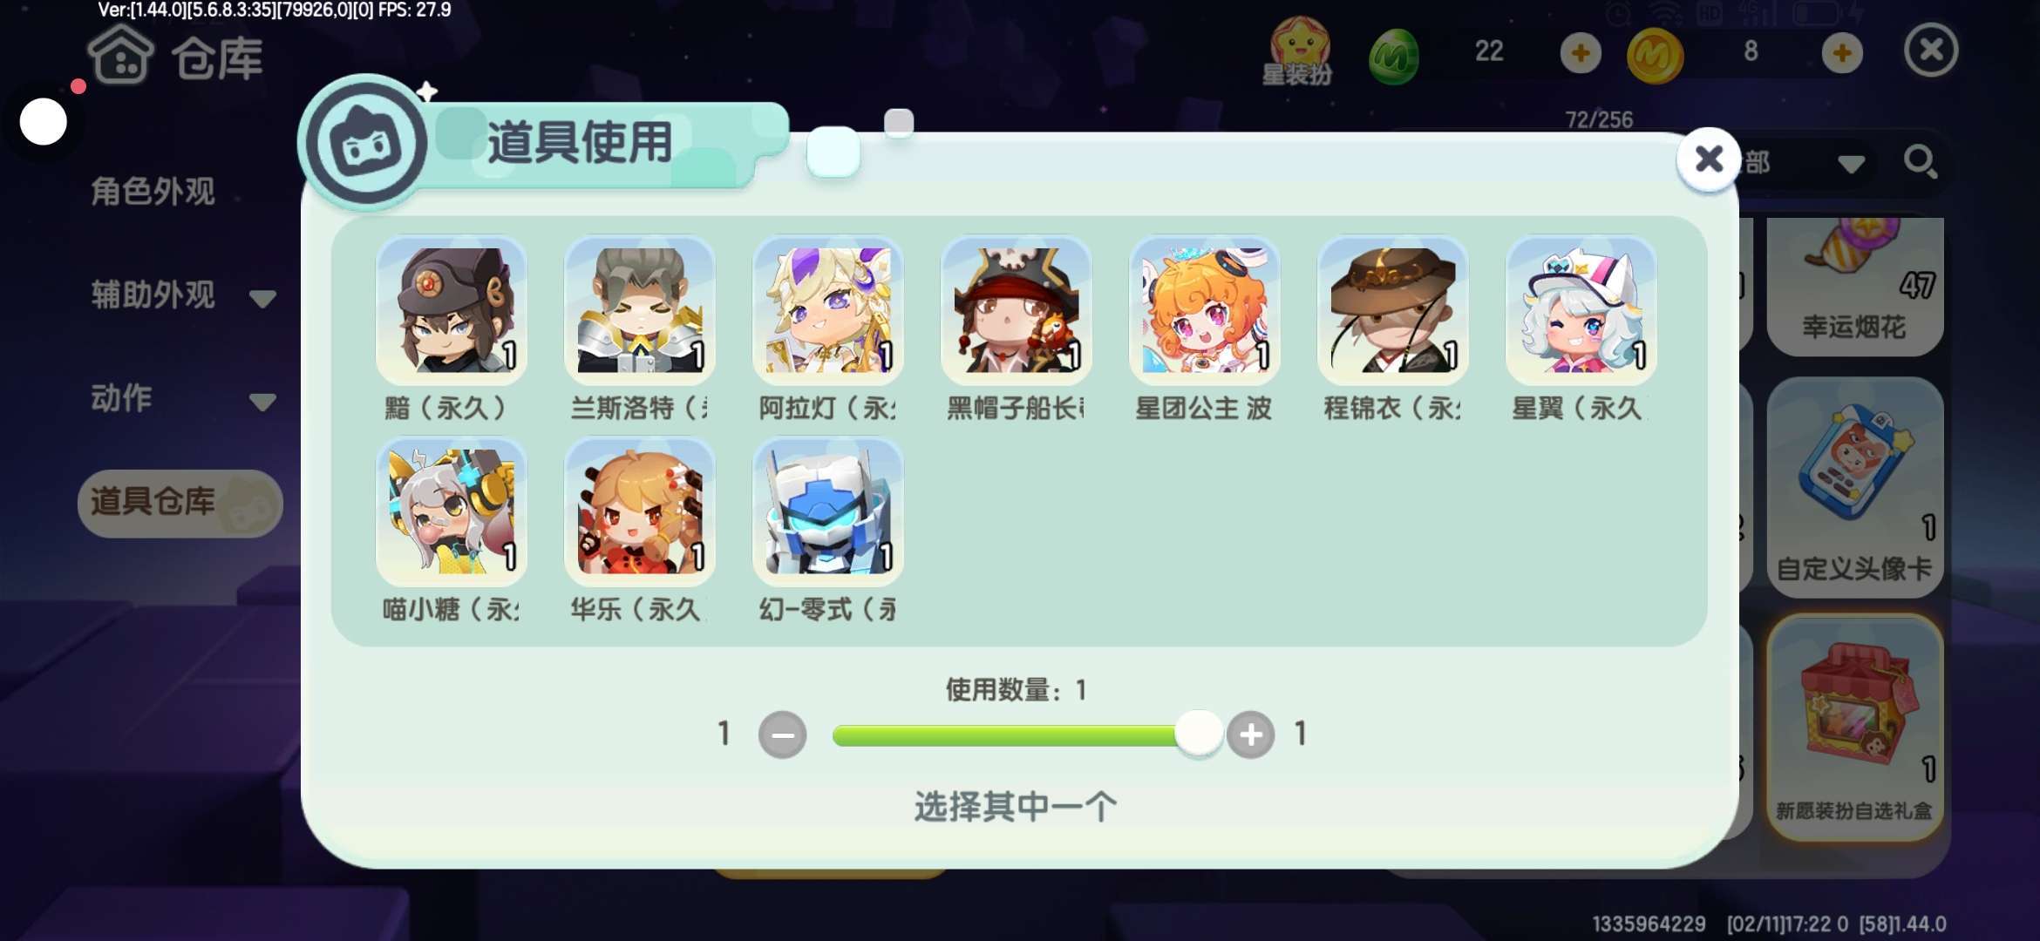The image size is (2040, 941).
Task: Pick the 星翼 white-haired skin
Action: tap(1581, 311)
